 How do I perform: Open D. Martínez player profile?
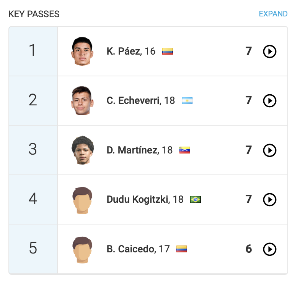pyautogui.click(x=132, y=150)
